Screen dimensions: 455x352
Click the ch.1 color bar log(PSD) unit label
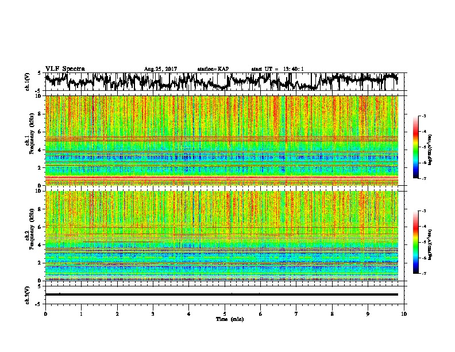click(x=431, y=150)
